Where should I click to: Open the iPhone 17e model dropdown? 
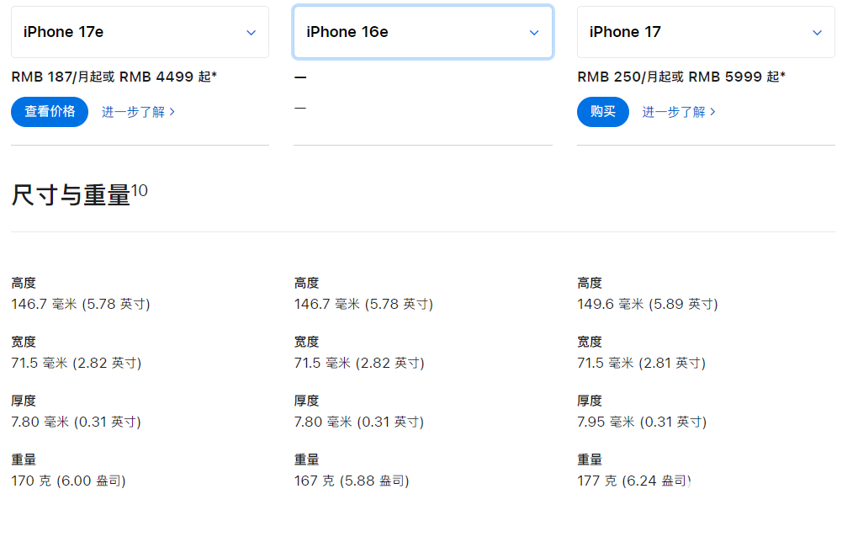(x=140, y=32)
